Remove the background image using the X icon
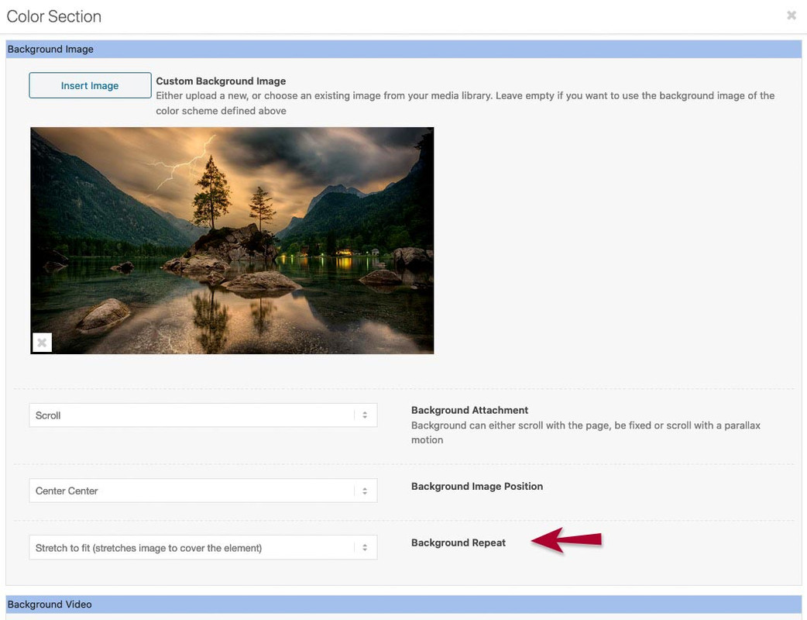Screen dimensions: 807x620 click(42, 343)
